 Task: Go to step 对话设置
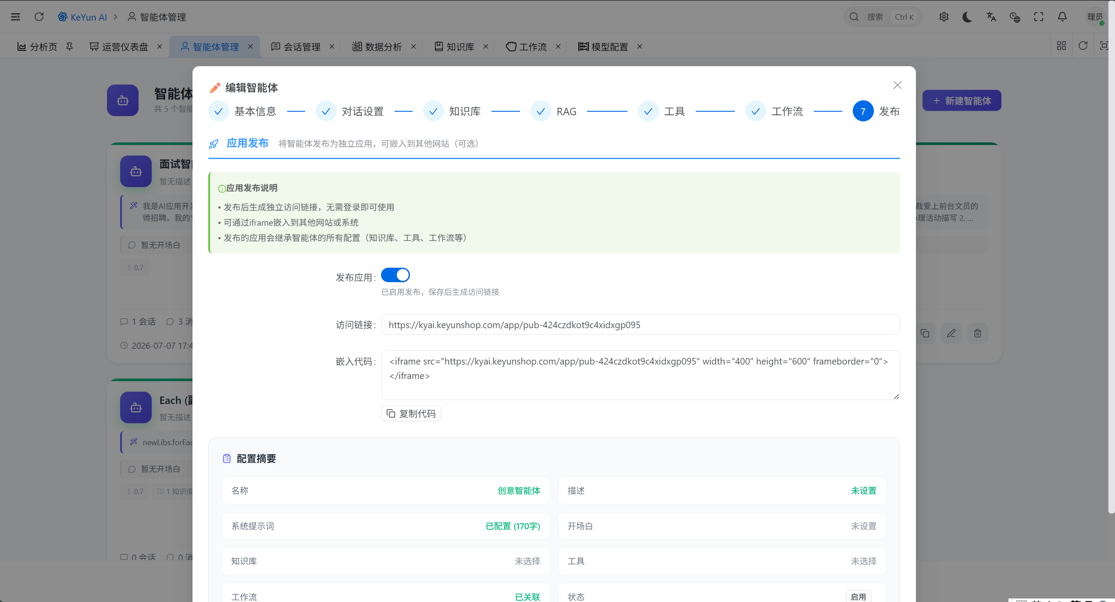pos(350,111)
